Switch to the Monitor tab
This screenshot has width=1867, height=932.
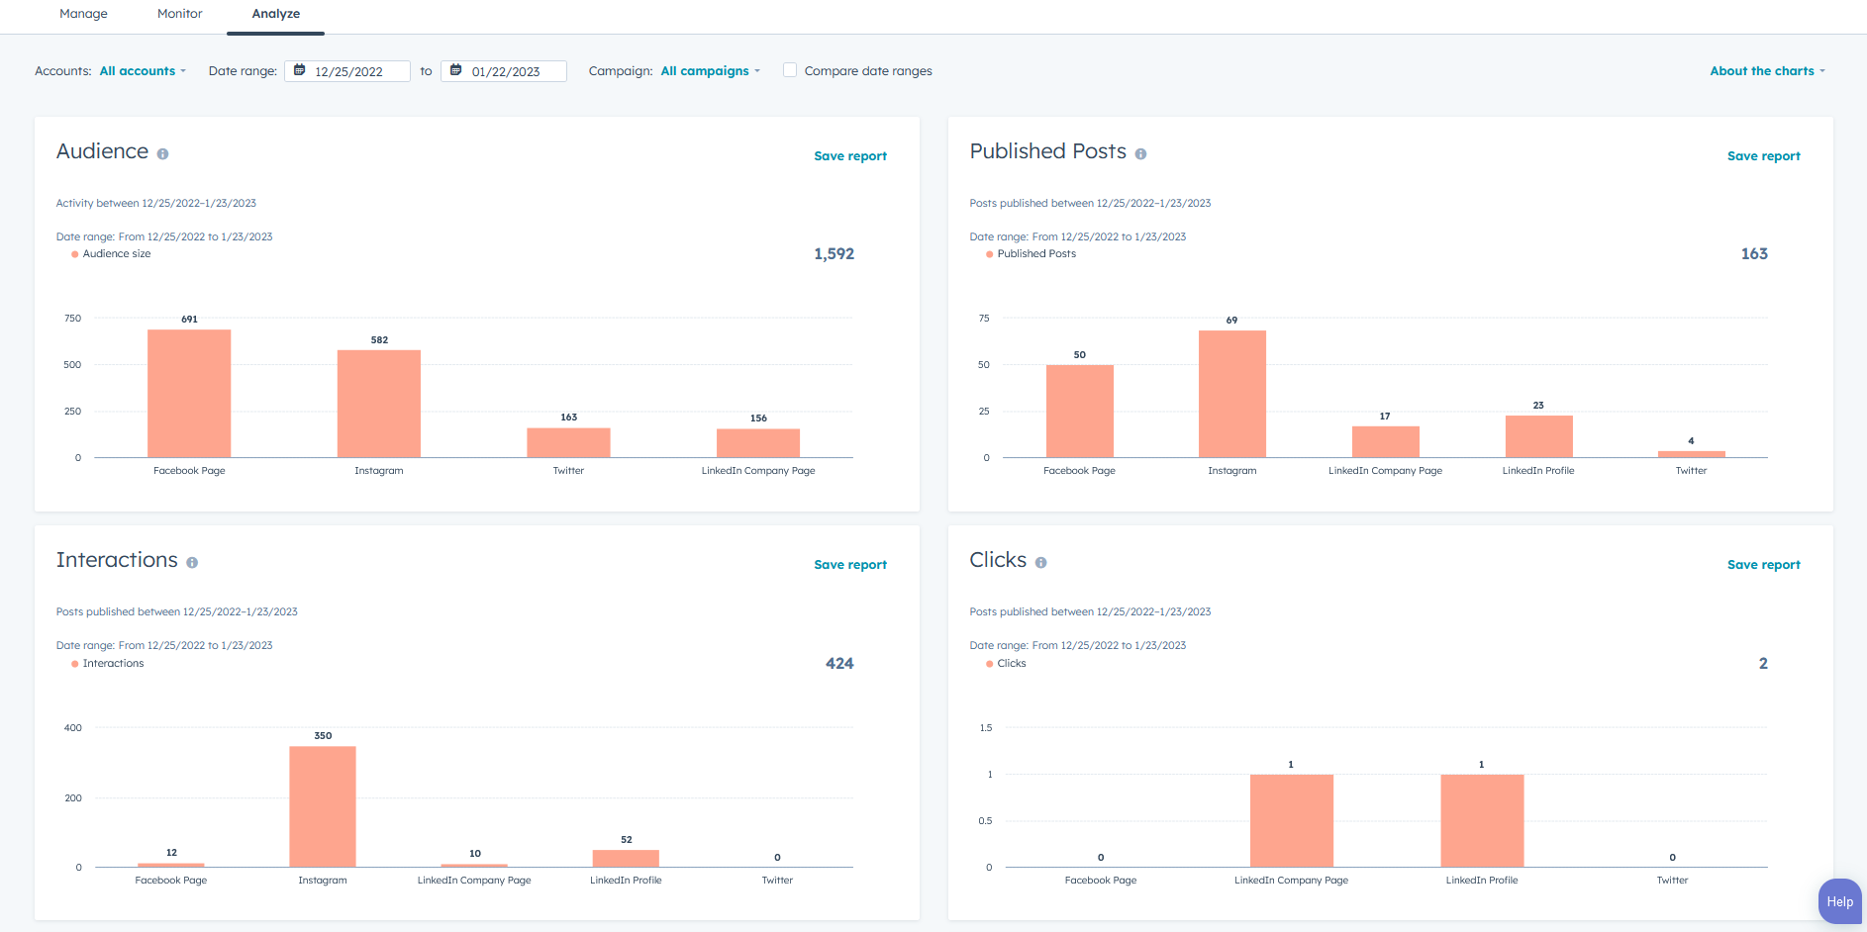tap(179, 14)
